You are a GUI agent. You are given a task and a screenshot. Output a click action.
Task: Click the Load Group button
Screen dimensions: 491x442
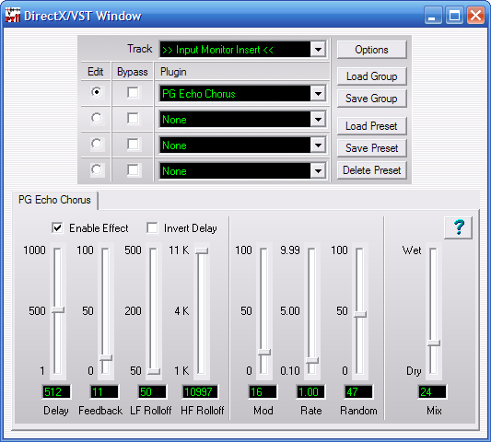371,76
